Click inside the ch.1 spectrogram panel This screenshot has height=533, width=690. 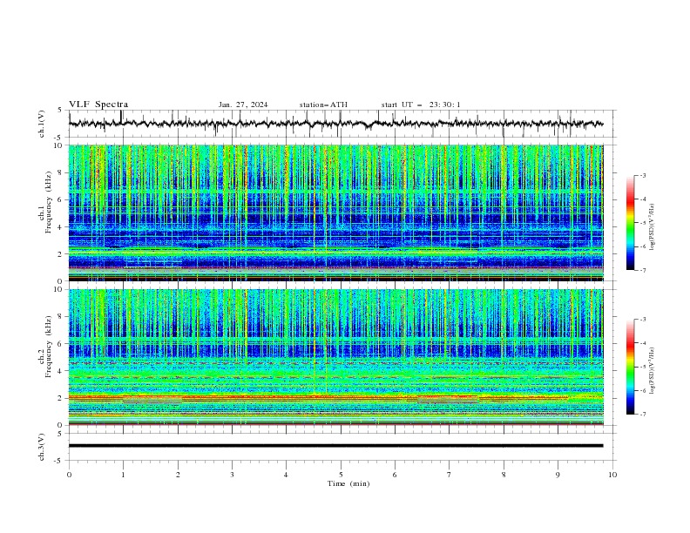click(335, 213)
